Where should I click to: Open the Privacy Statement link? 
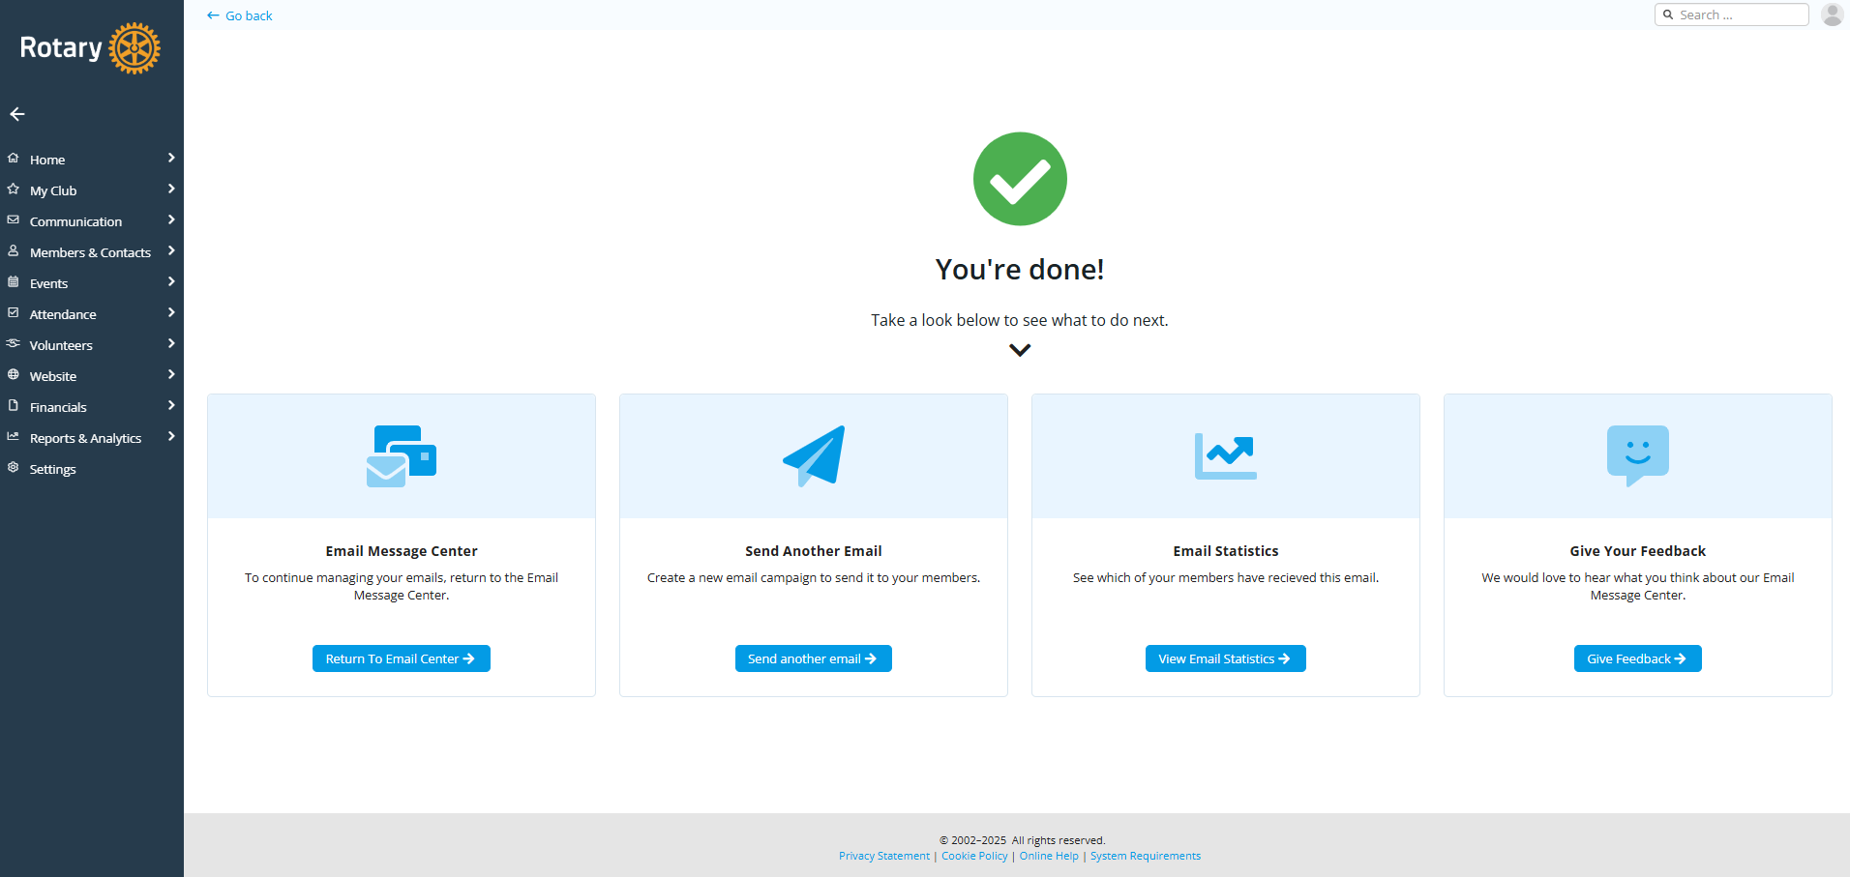click(883, 856)
